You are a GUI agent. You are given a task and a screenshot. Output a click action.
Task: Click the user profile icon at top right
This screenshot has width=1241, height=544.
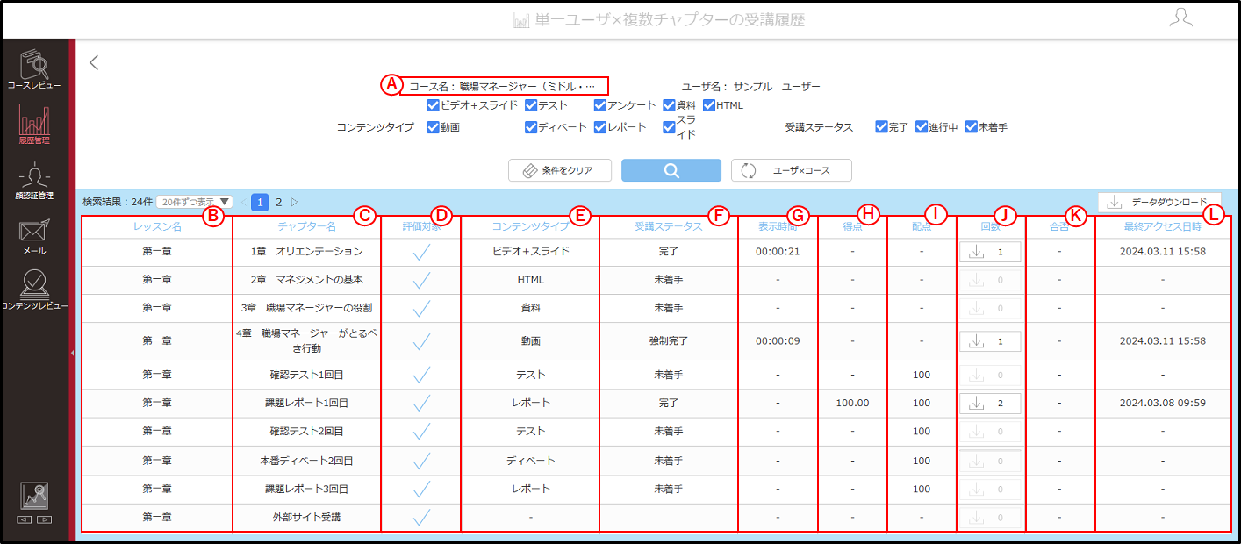click(1181, 18)
